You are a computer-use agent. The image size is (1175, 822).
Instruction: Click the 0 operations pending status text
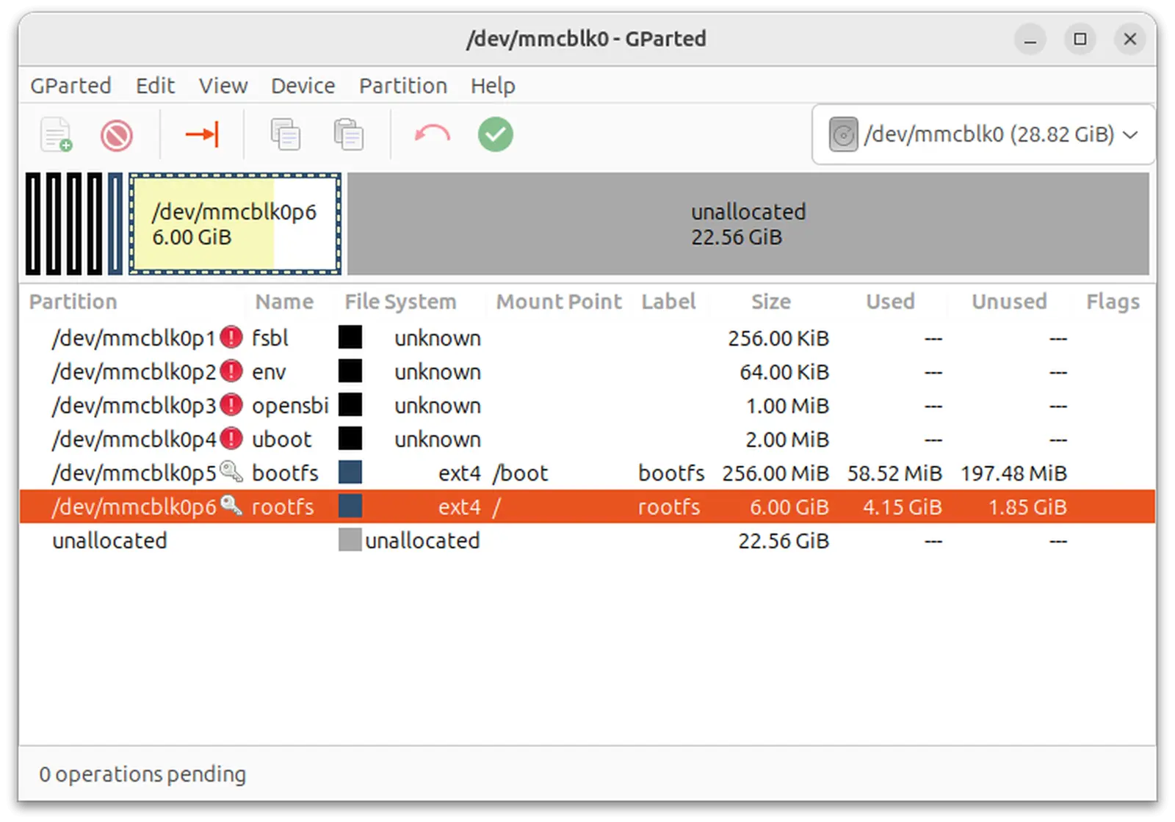(142, 774)
